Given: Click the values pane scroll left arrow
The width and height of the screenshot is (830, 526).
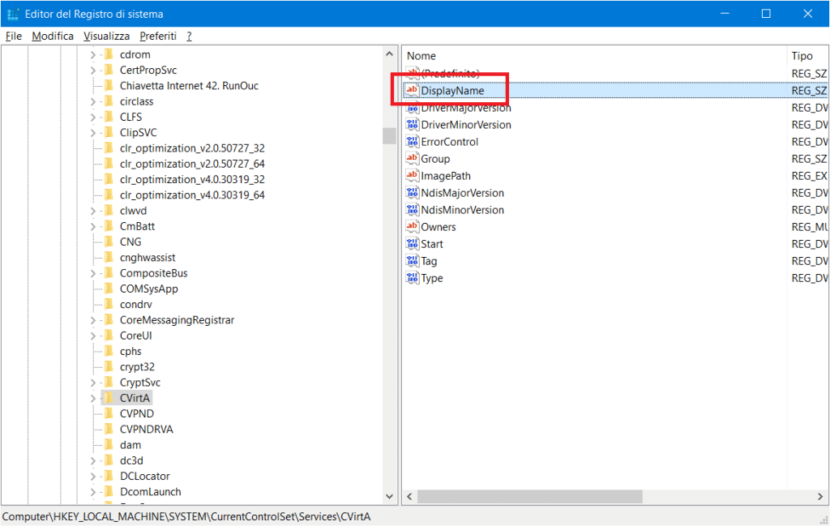Looking at the screenshot, I should 409,496.
